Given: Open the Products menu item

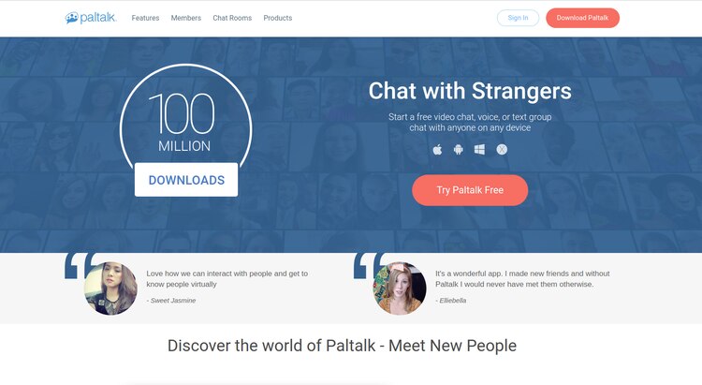Looking at the screenshot, I should tap(278, 18).
